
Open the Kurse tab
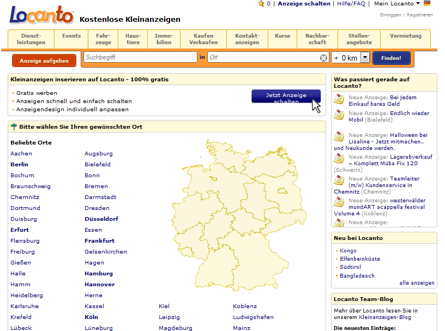point(282,39)
